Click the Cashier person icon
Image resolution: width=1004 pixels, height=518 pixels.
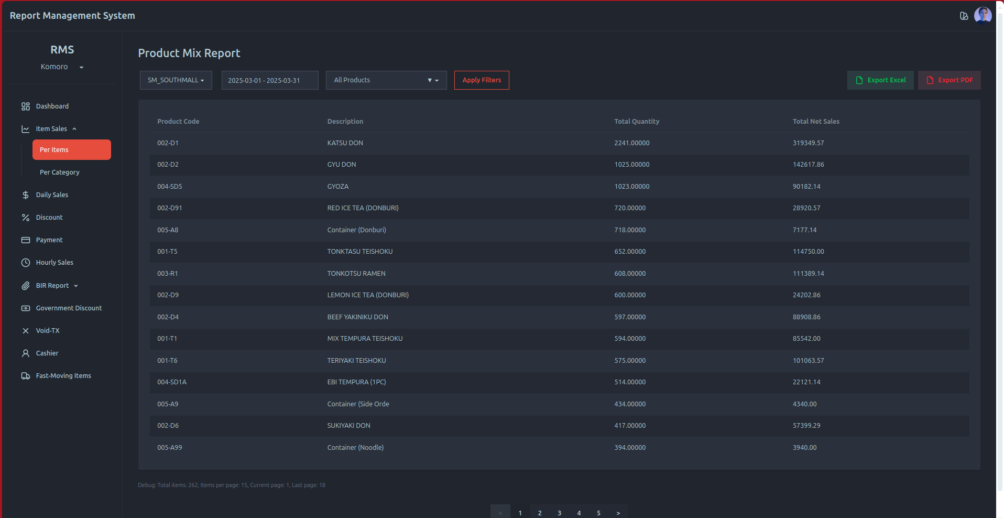(x=25, y=353)
